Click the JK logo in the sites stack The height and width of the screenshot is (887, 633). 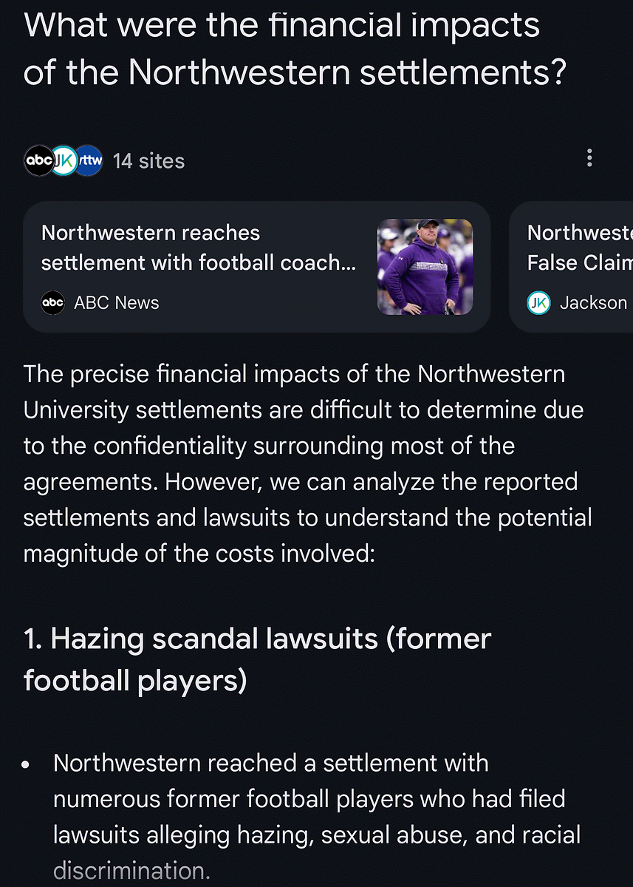click(64, 160)
